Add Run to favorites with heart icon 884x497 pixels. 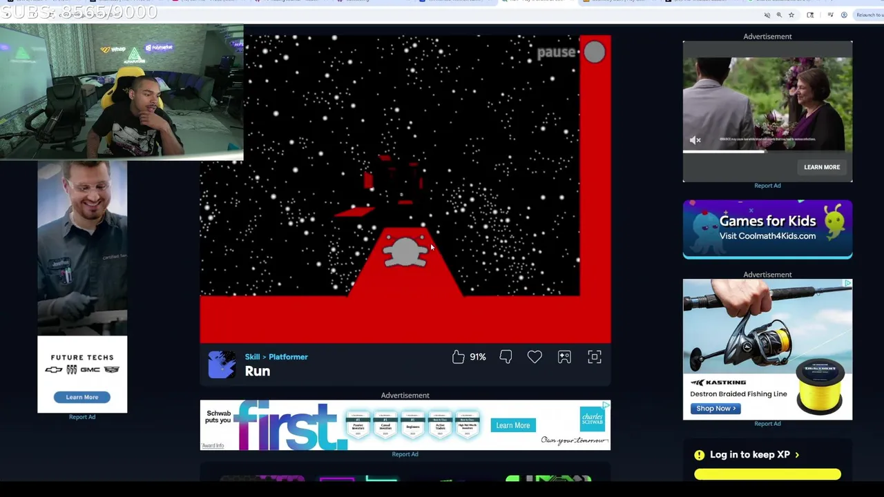(535, 357)
